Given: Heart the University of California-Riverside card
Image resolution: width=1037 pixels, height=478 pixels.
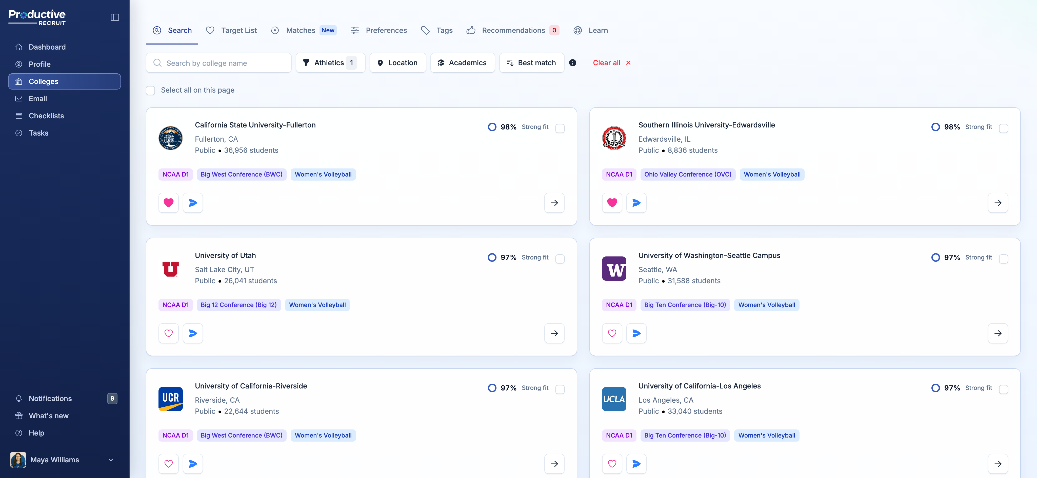Looking at the screenshot, I should pos(168,464).
